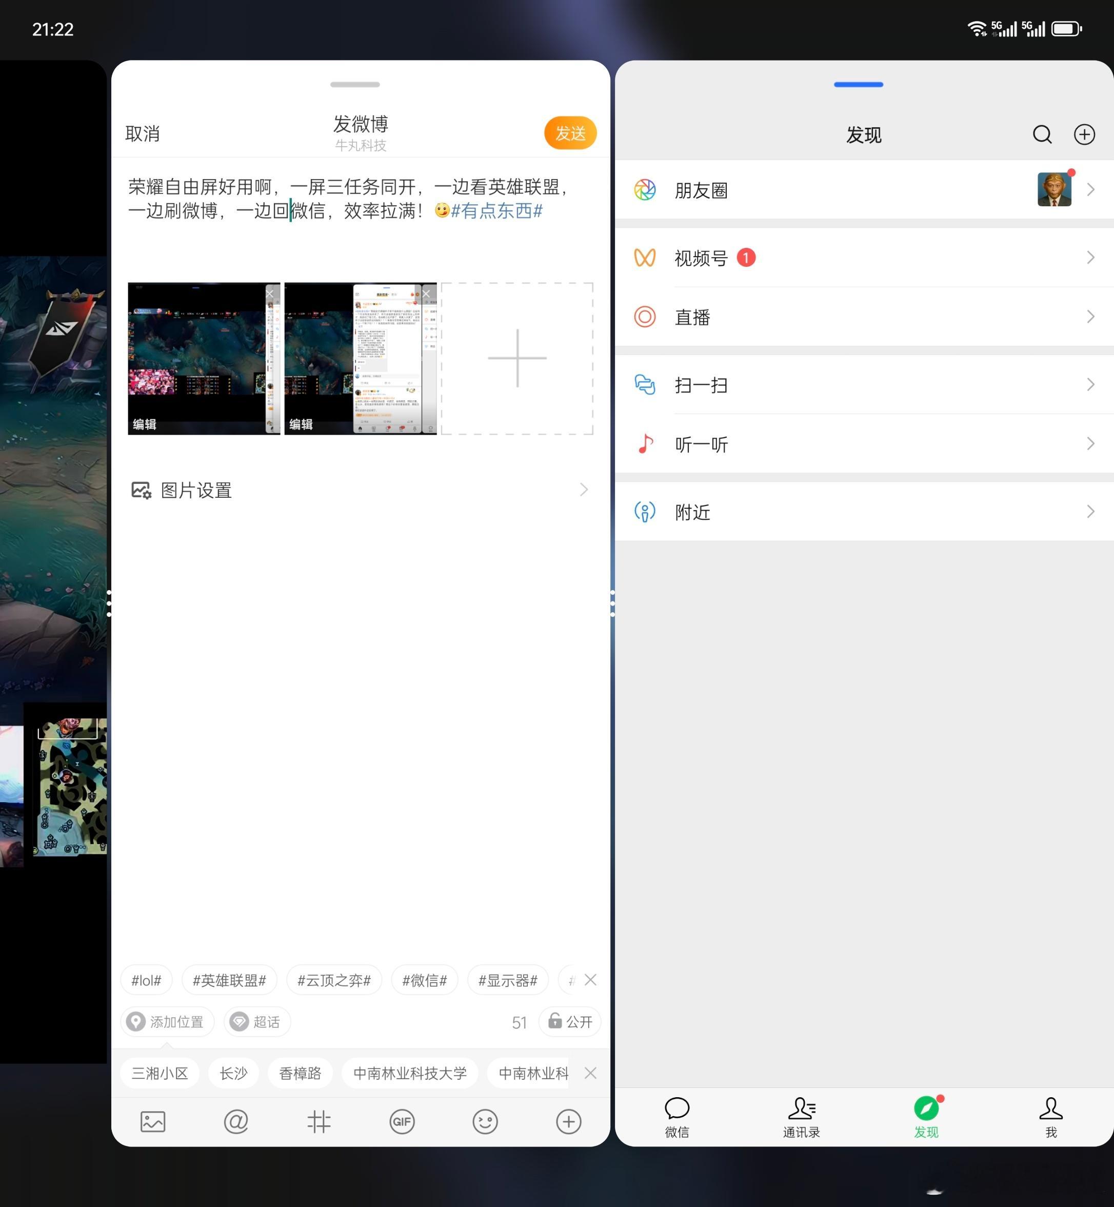The width and height of the screenshot is (1114, 1207).
Task: Dismiss the location suggestion row
Action: [591, 1073]
